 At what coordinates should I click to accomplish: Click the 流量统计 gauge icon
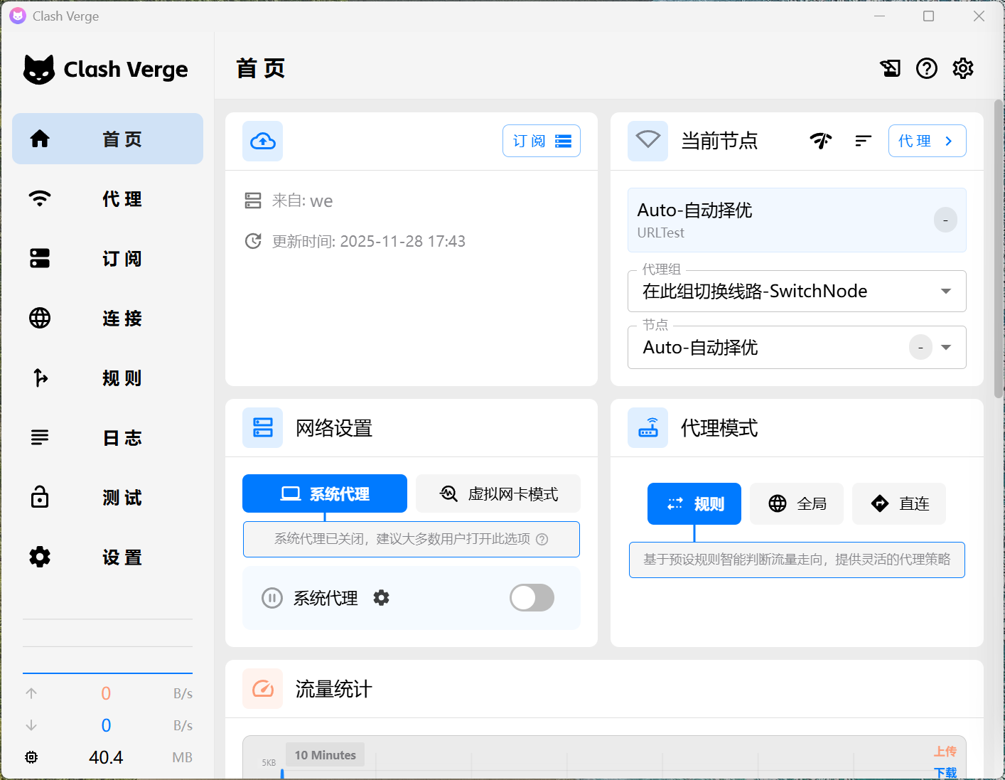coord(263,688)
